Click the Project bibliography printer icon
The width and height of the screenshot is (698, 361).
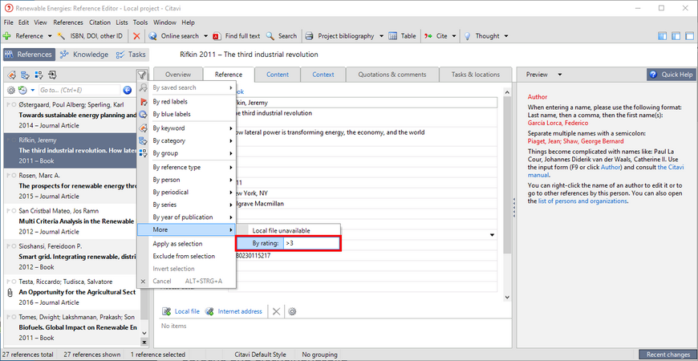coord(310,36)
